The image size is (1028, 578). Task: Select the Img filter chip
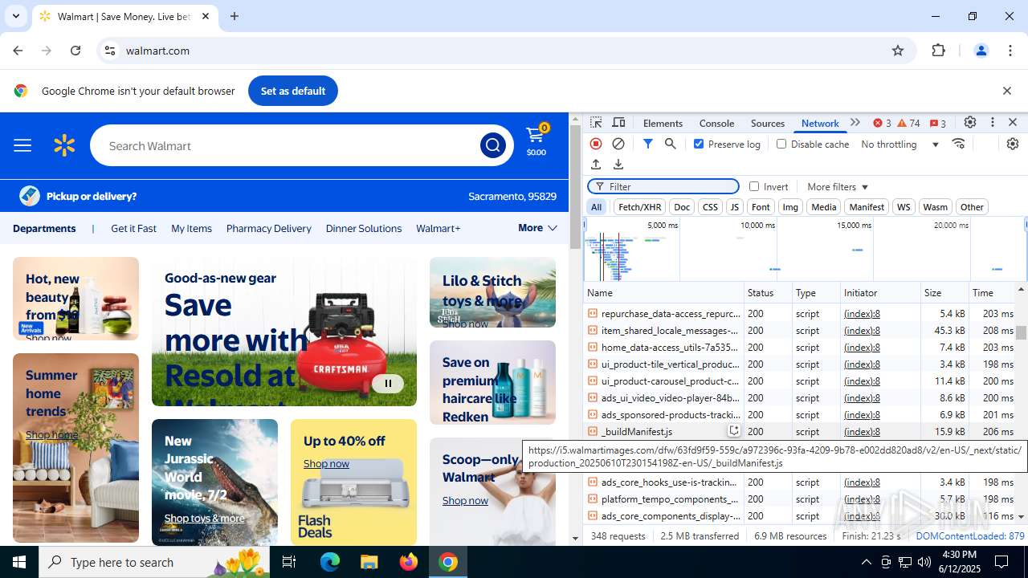point(790,207)
